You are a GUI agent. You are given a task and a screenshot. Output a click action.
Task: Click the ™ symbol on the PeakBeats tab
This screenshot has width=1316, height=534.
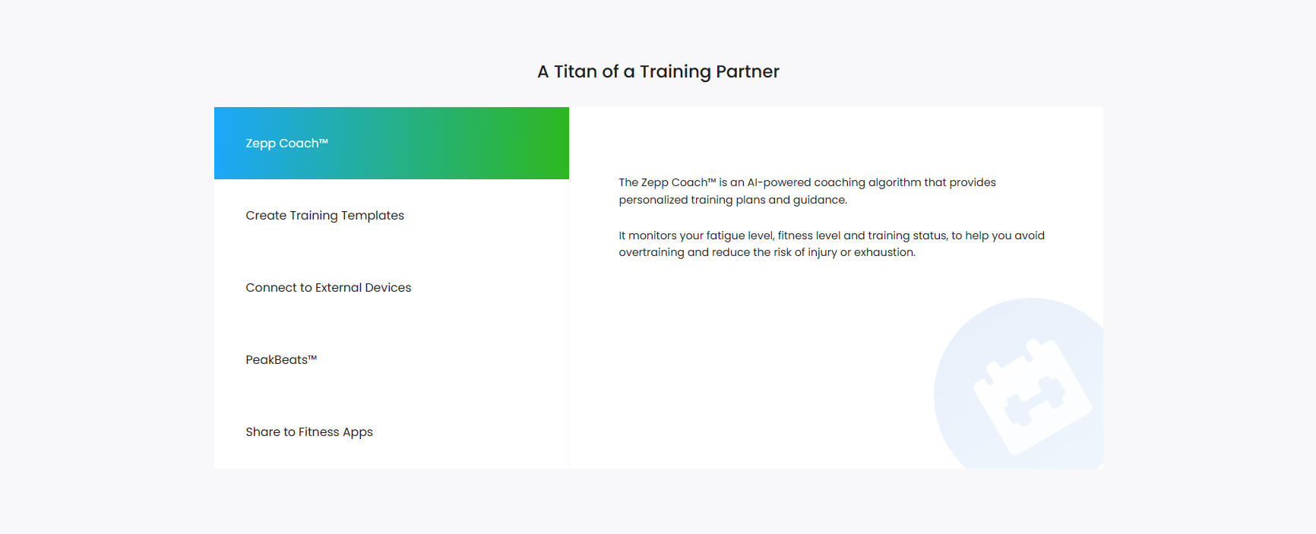[312, 358]
